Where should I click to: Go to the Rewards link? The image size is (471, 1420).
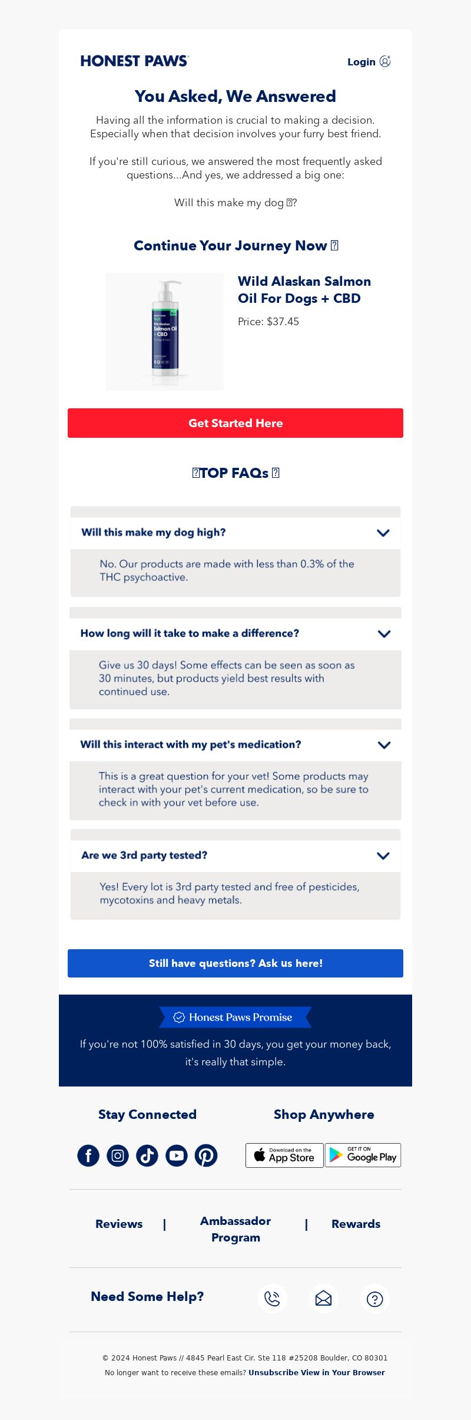click(356, 1224)
